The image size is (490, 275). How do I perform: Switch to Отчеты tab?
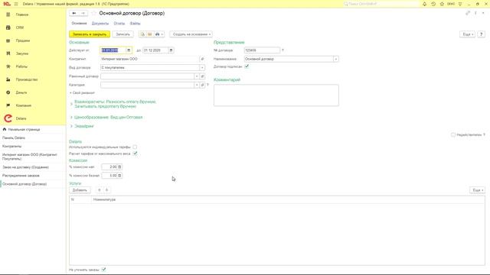pos(119,24)
